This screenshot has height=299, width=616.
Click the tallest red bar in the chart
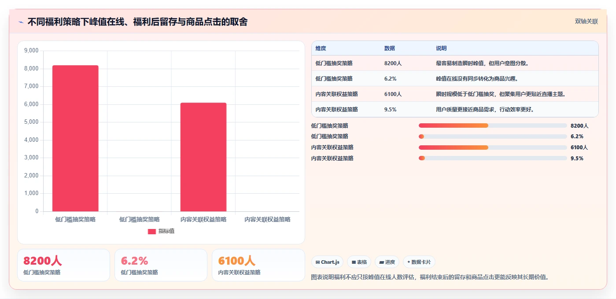75,138
